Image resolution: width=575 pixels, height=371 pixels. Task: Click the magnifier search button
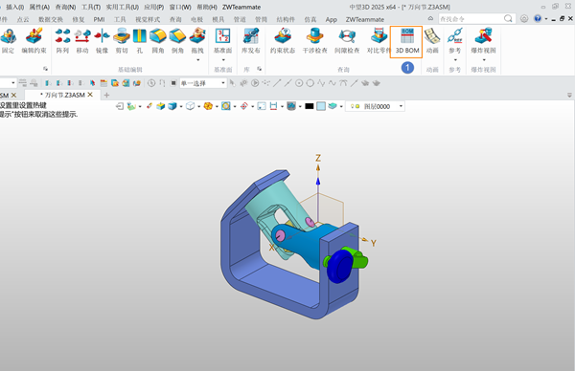coord(508,18)
